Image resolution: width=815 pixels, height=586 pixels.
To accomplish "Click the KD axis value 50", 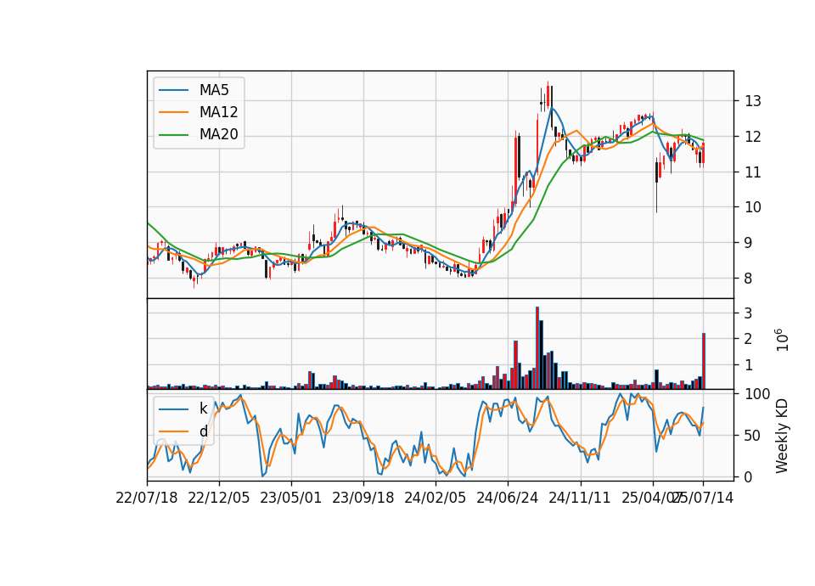I will pos(753,436).
